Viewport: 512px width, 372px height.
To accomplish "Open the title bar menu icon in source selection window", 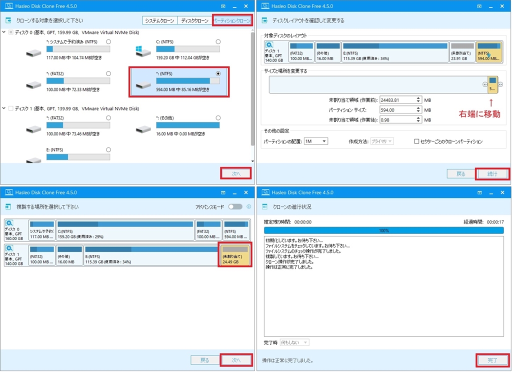I will [x=223, y=6].
